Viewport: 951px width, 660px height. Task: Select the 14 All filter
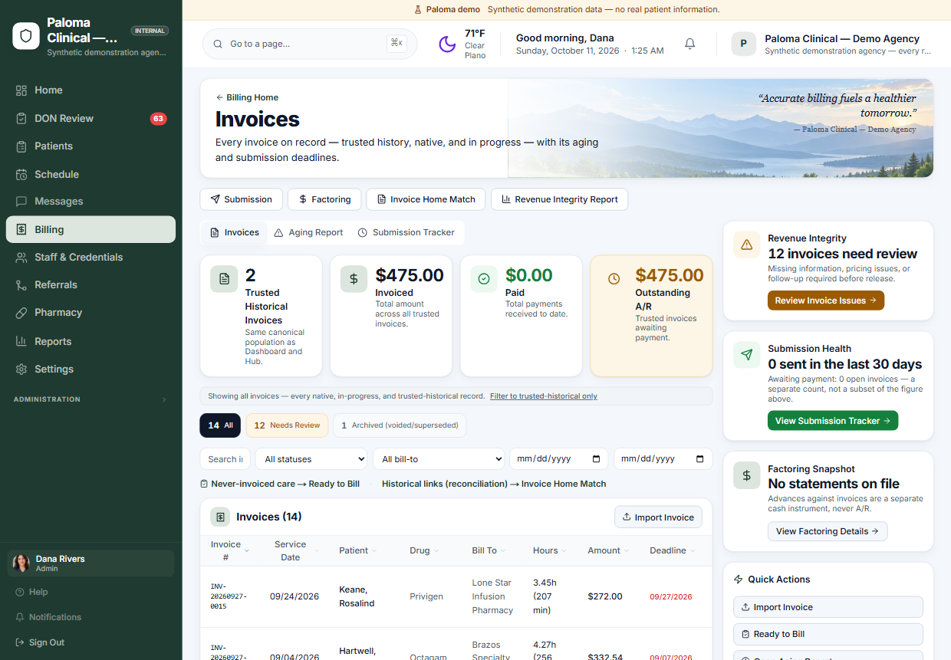point(220,425)
